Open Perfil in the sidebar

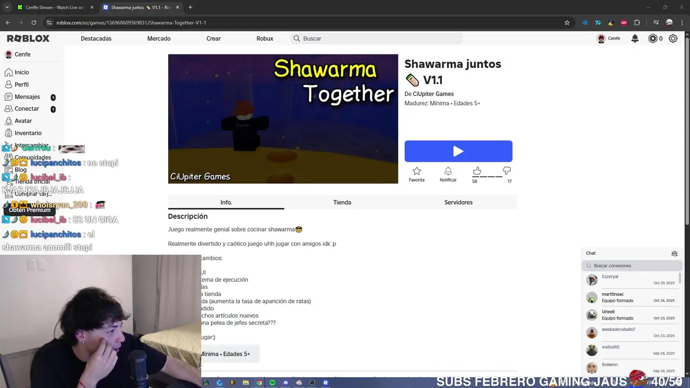pos(22,85)
